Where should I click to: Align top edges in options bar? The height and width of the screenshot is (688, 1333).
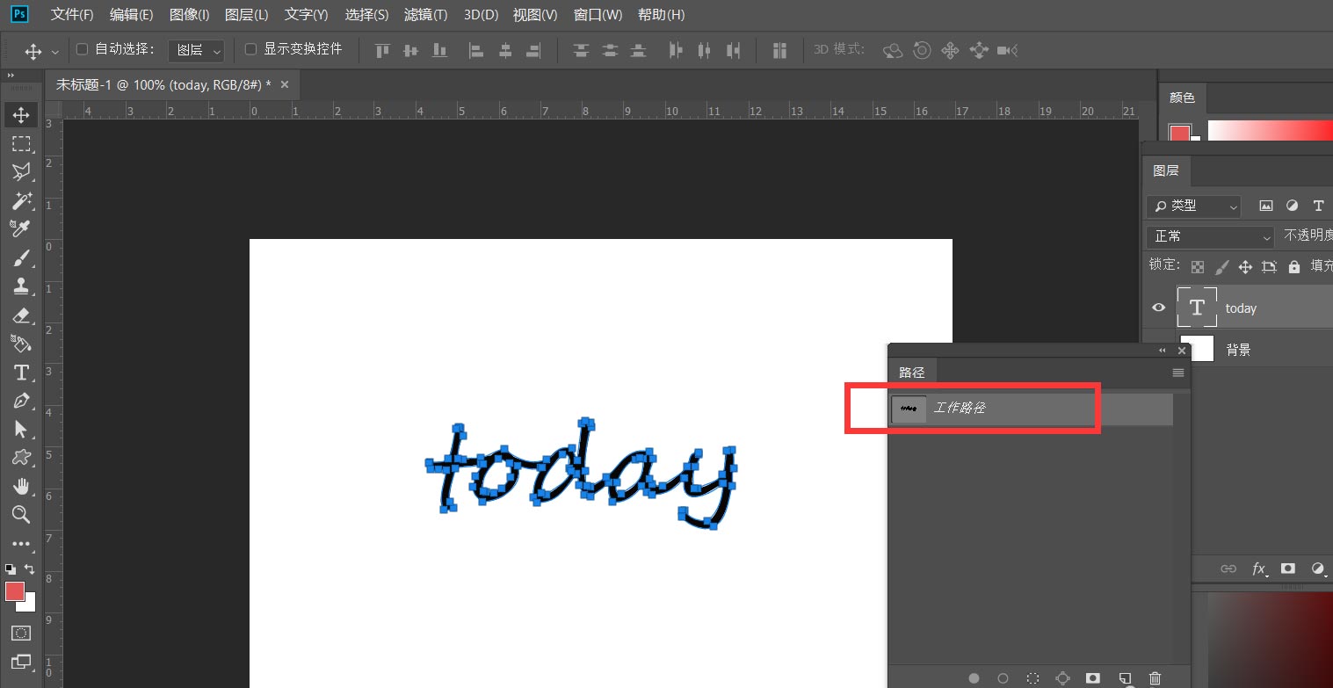pos(382,50)
